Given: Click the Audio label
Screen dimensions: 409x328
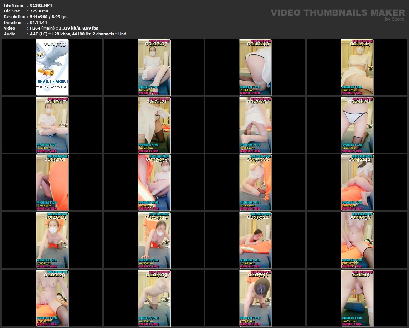Looking at the screenshot, I should click(10, 34).
